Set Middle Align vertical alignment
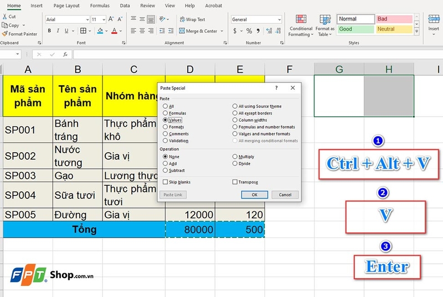The height and width of the screenshot is (297, 443). 142,19
